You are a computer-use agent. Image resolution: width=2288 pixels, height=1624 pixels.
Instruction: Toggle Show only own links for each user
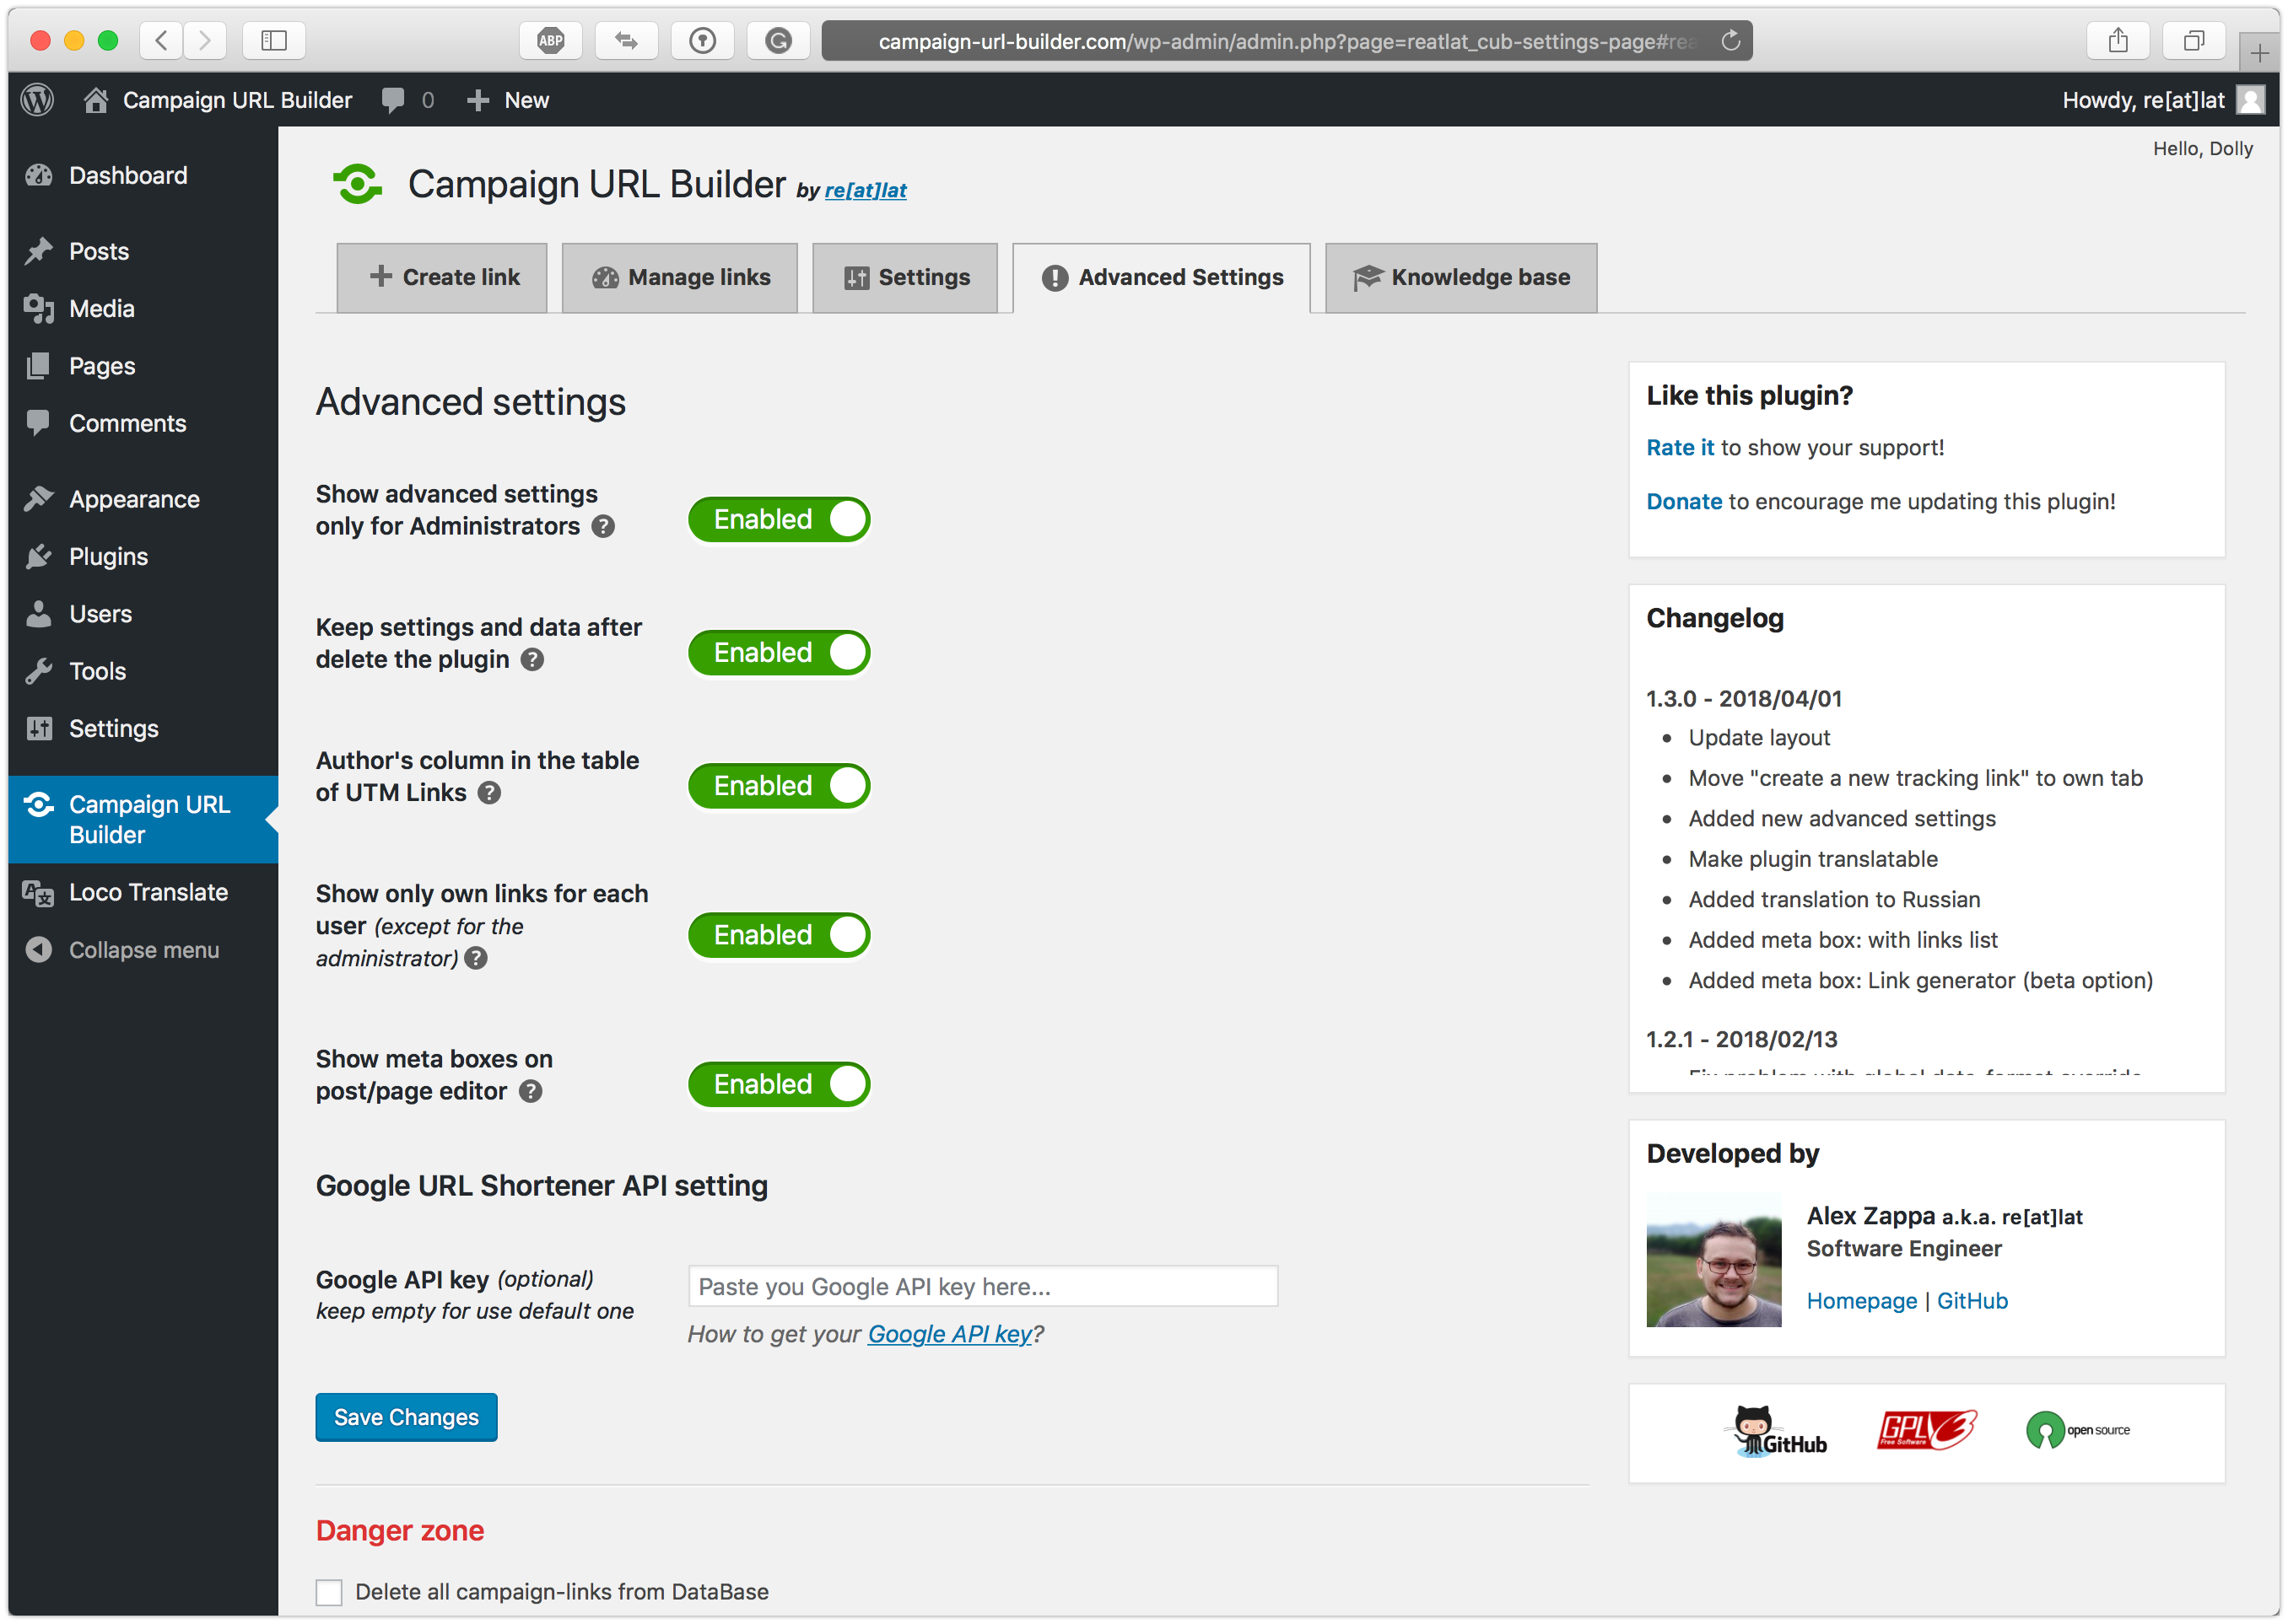click(x=780, y=935)
